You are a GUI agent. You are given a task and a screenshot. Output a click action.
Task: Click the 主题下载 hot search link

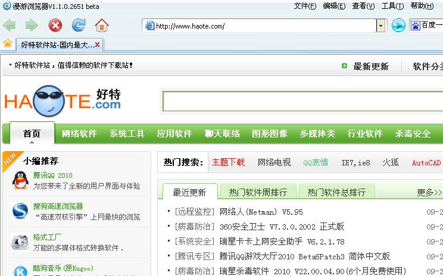(x=228, y=162)
